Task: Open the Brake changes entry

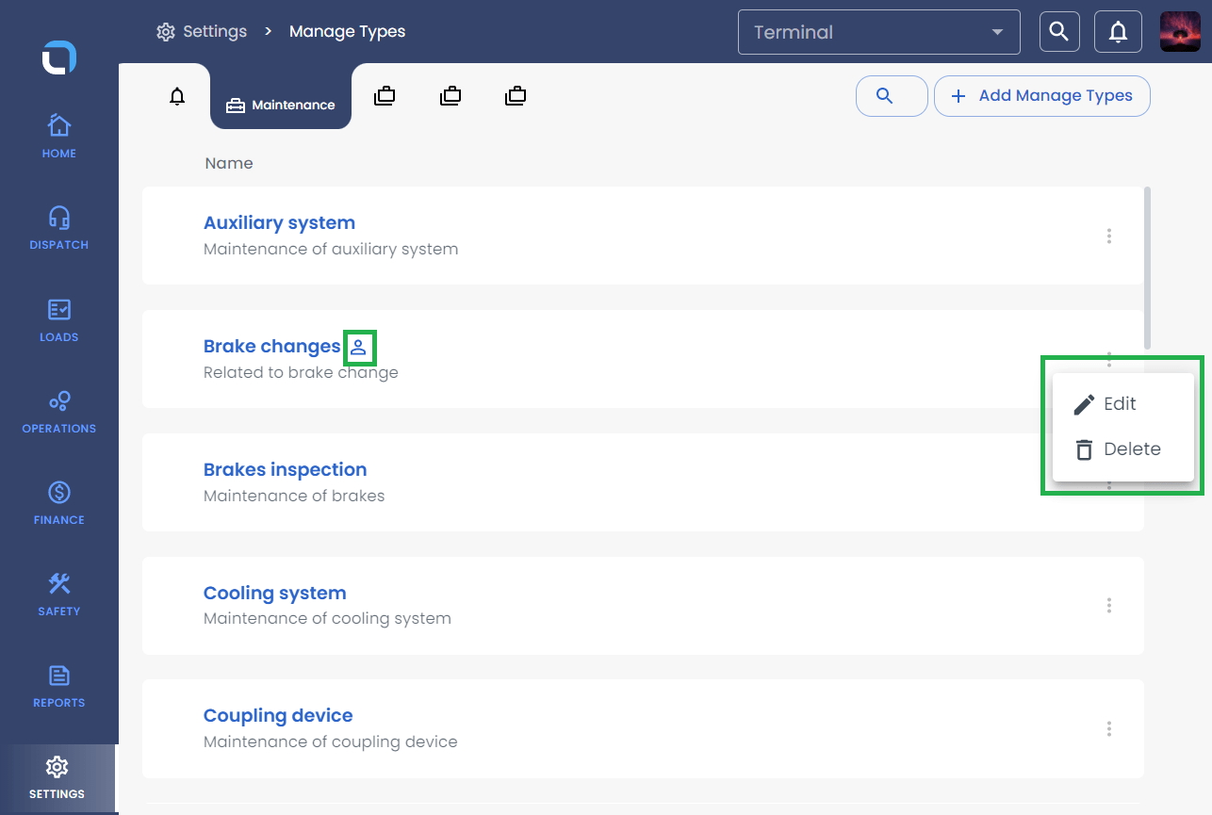Action: [271, 347]
